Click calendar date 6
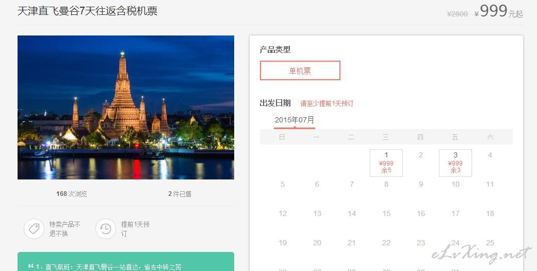This screenshot has width=537, height=271. [x=317, y=184]
